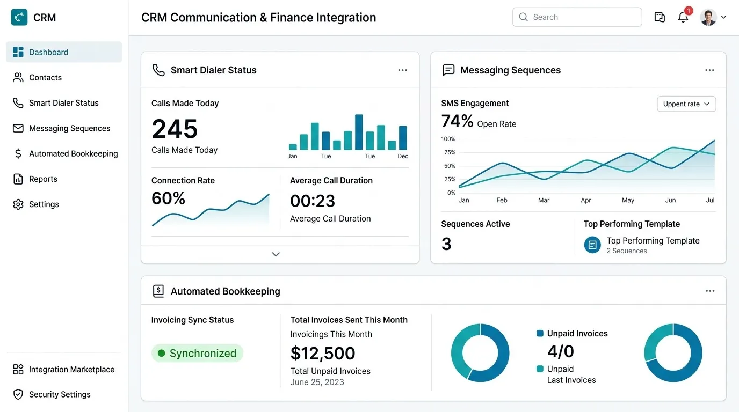Click the Security Settings shield icon
Viewport: 739px width, 412px height.
(18, 394)
